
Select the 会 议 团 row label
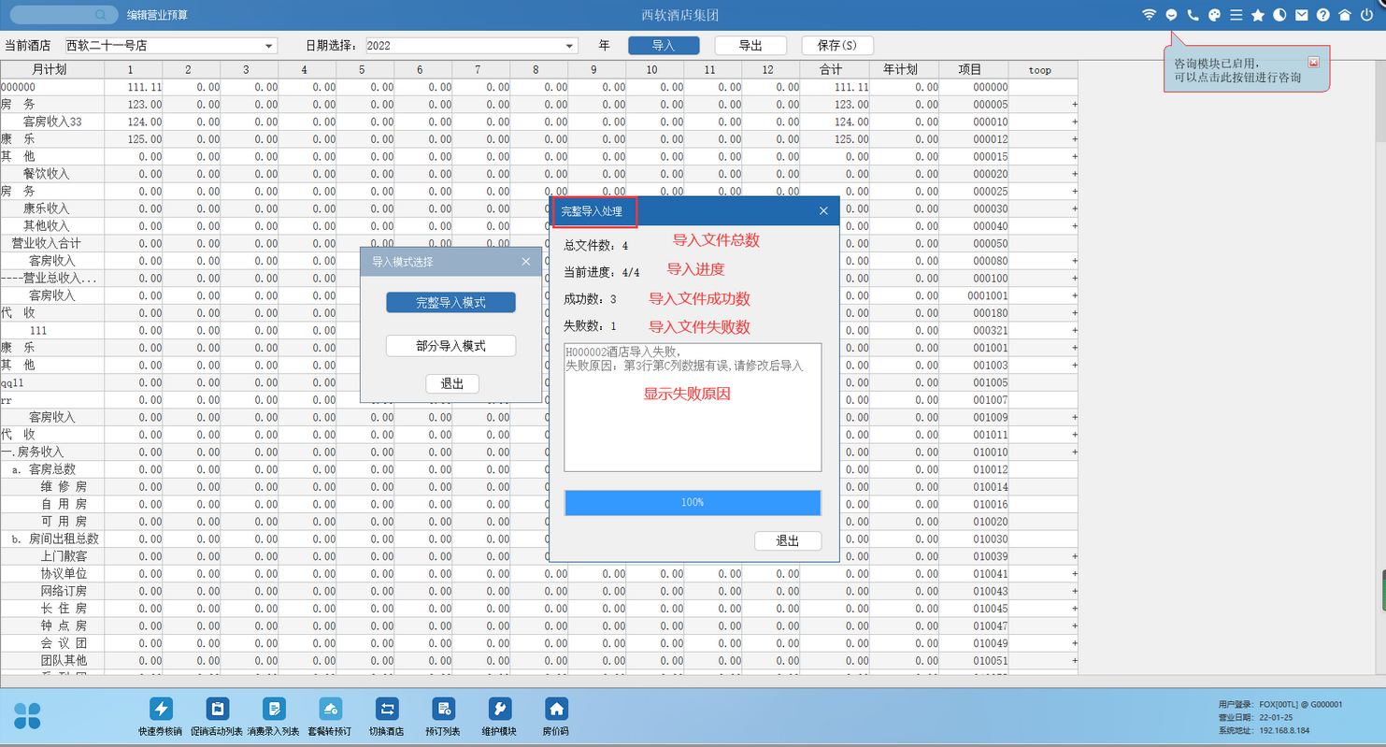pos(64,643)
